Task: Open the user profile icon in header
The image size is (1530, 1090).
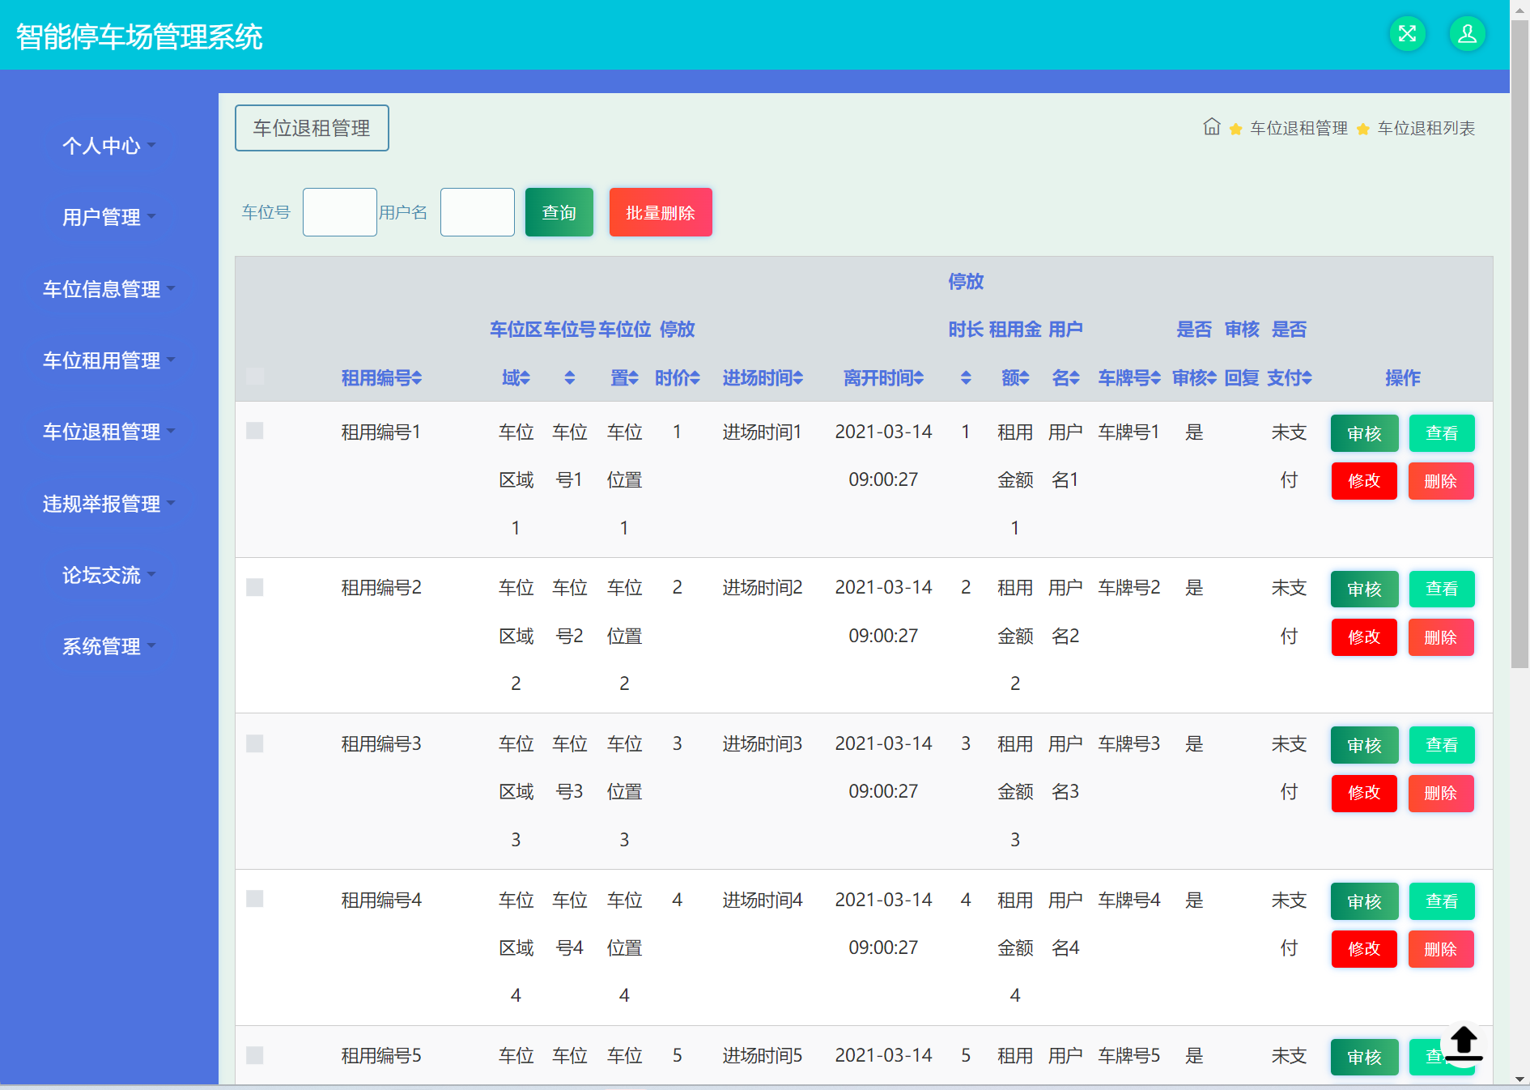Action: coord(1467,34)
